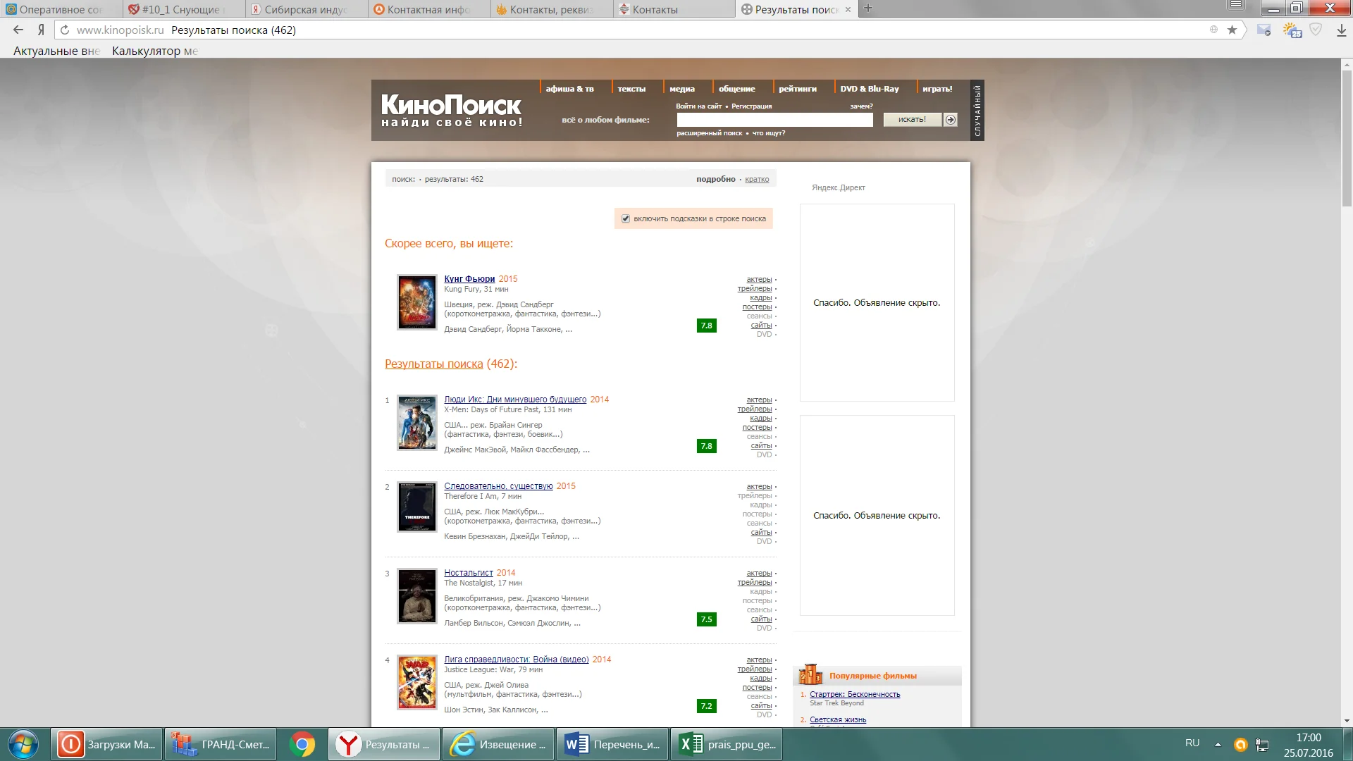Switch results view to кратко
1353x761 pixels.
click(757, 179)
